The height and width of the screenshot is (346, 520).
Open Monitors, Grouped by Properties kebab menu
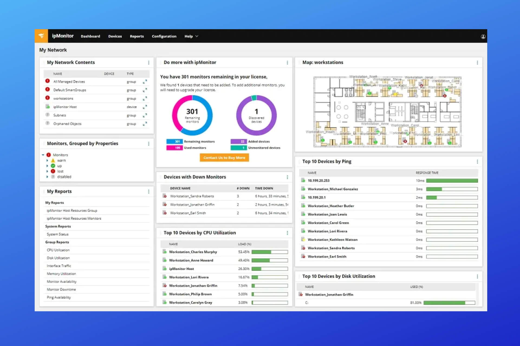pos(149,144)
